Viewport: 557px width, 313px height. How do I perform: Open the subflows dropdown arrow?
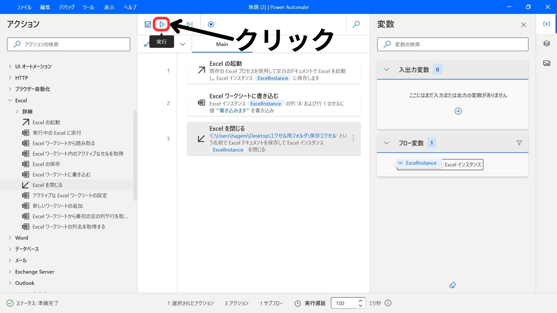tap(182, 44)
